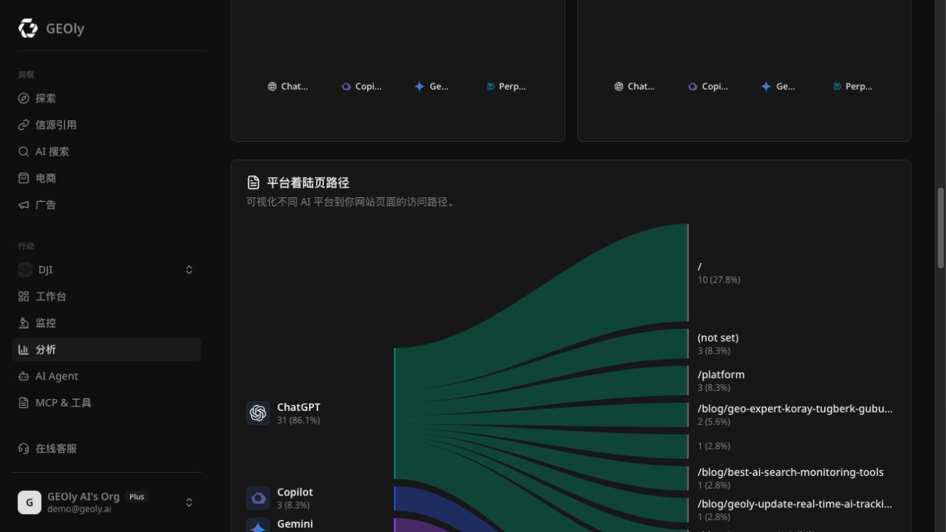Click the 信源引用 link icon
The width and height of the screenshot is (946, 532).
[x=24, y=125]
